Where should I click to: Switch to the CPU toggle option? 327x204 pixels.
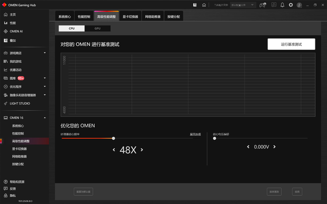point(72,29)
